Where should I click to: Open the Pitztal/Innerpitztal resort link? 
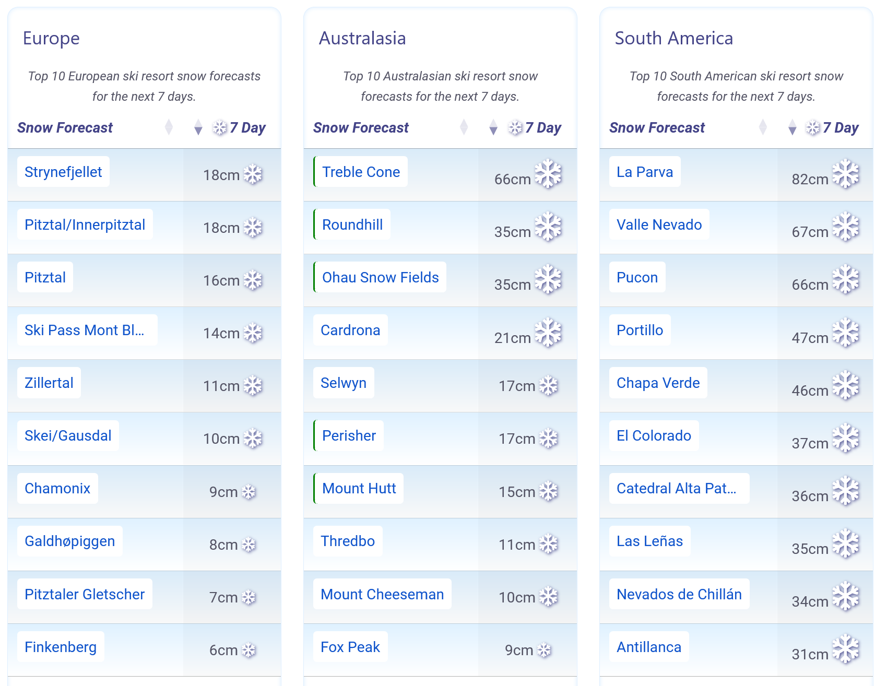point(85,224)
